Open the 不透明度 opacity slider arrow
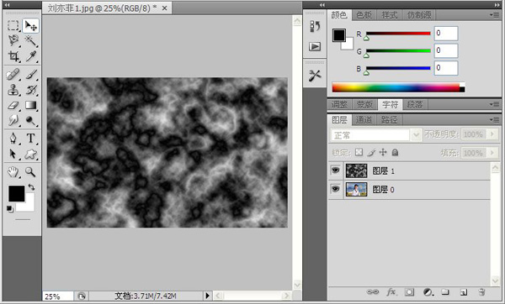505x304 pixels. click(x=492, y=134)
